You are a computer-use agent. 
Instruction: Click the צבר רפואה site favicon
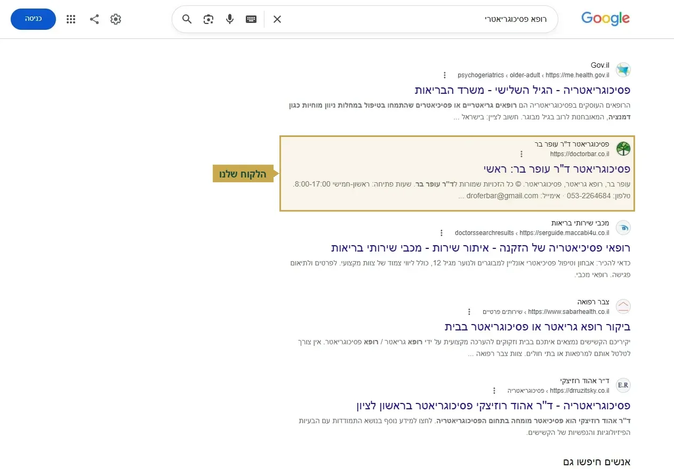point(623,306)
